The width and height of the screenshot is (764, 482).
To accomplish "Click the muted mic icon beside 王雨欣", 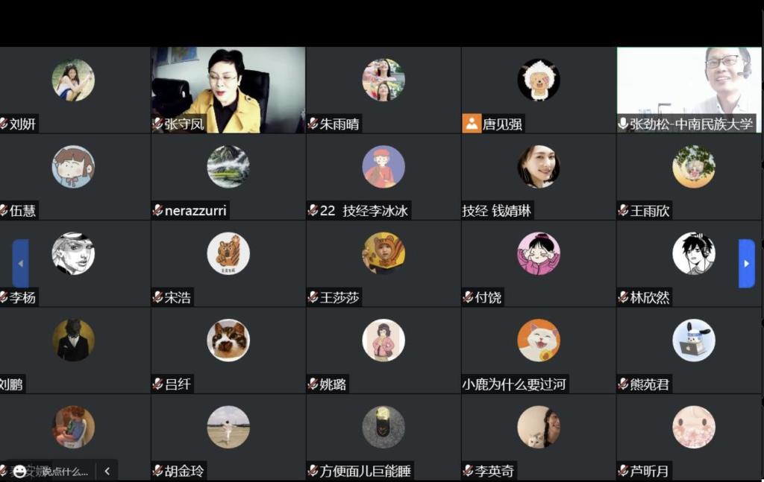I will tap(623, 211).
